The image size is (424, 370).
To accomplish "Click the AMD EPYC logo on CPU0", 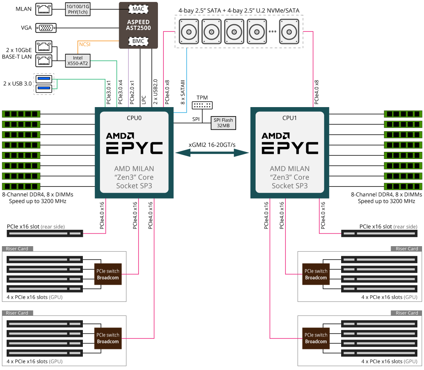I will [x=134, y=143].
